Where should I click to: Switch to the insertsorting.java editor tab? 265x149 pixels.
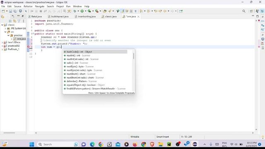pos(85,17)
